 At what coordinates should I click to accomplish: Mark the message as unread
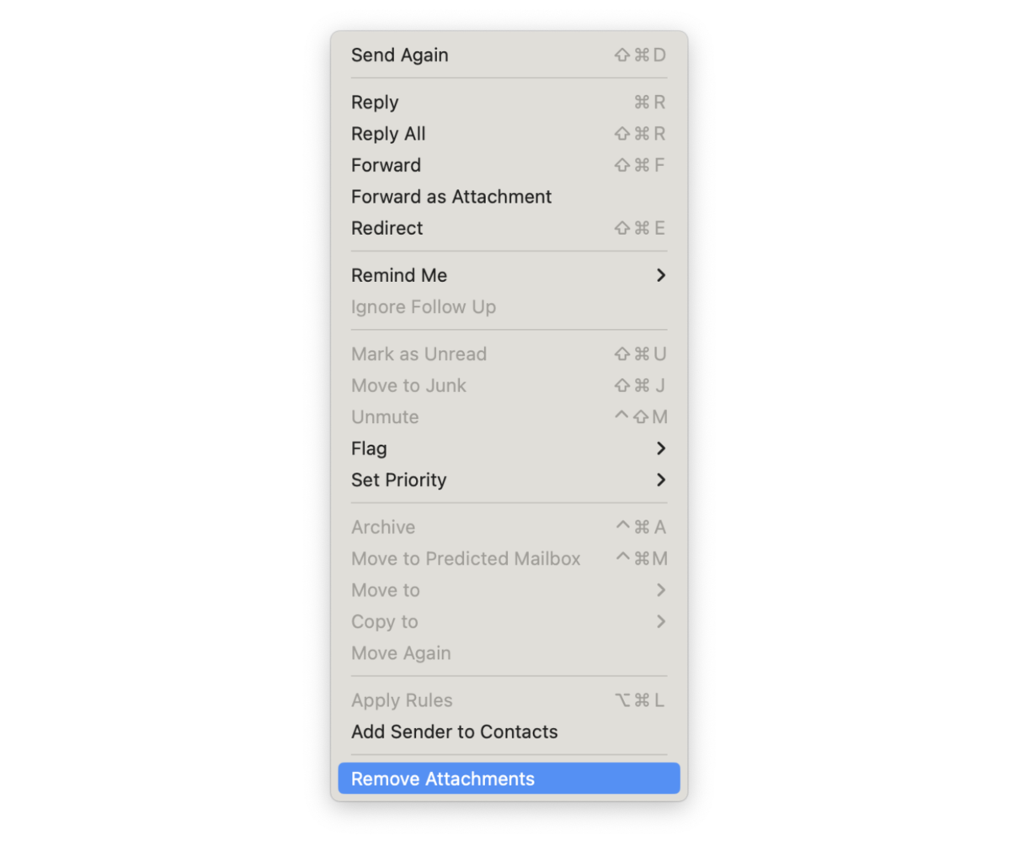419,353
